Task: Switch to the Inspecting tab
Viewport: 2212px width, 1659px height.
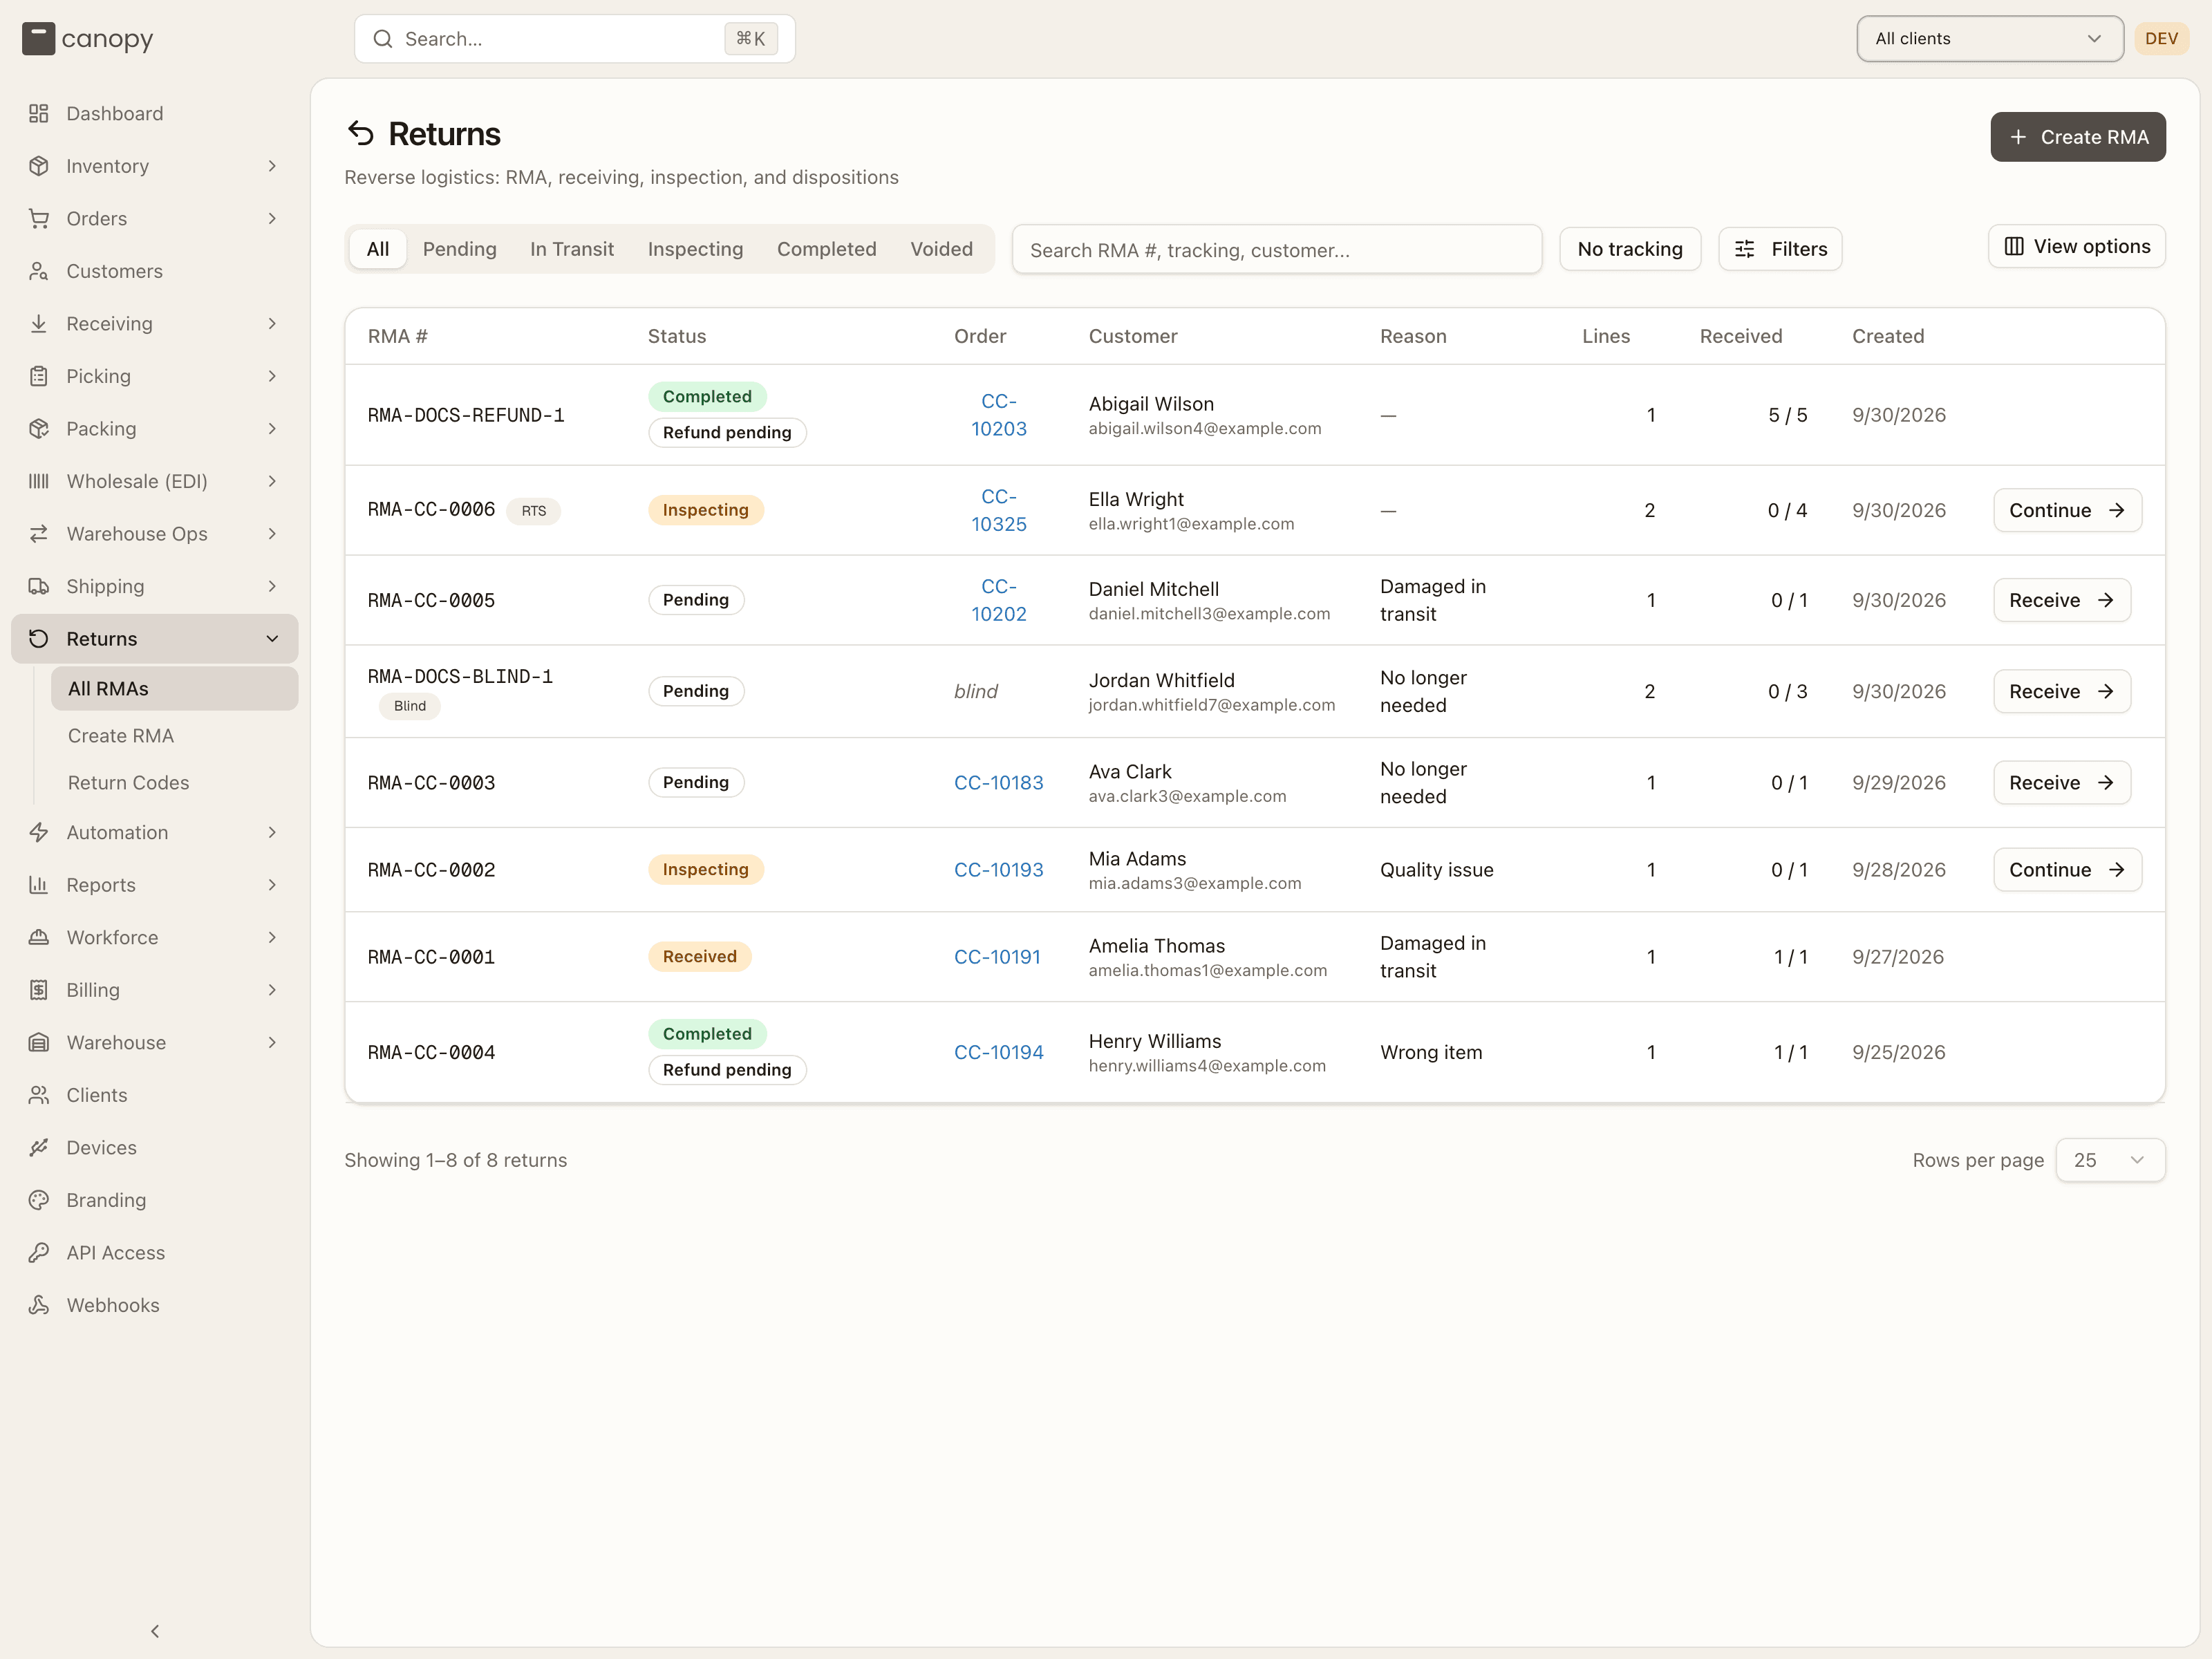Action: pos(695,249)
